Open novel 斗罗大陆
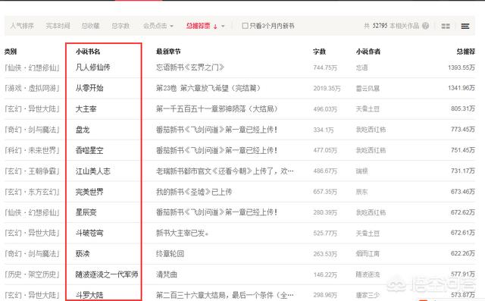The height and width of the screenshot is (301, 485). tap(89, 295)
